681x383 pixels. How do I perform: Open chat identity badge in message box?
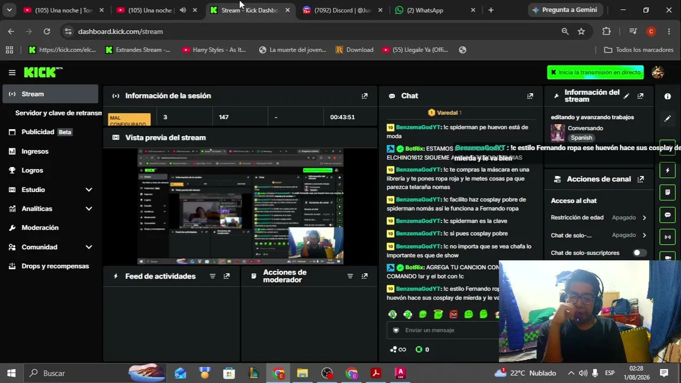[396, 330]
